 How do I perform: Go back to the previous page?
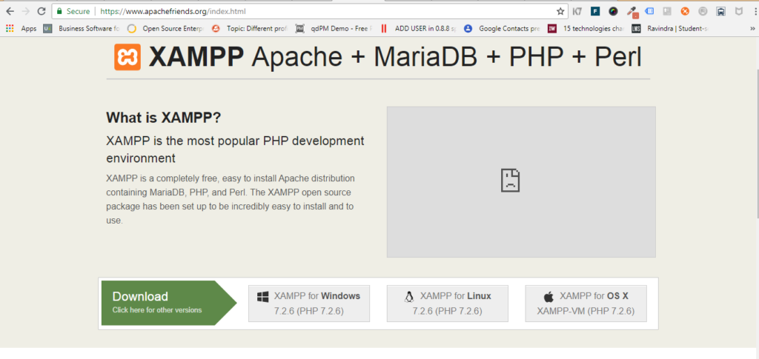tap(10, 11)
